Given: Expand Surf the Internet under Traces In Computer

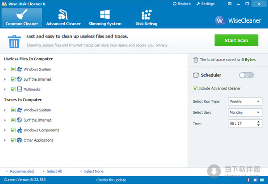Looking at the screenshot, I should pos(5,120).
